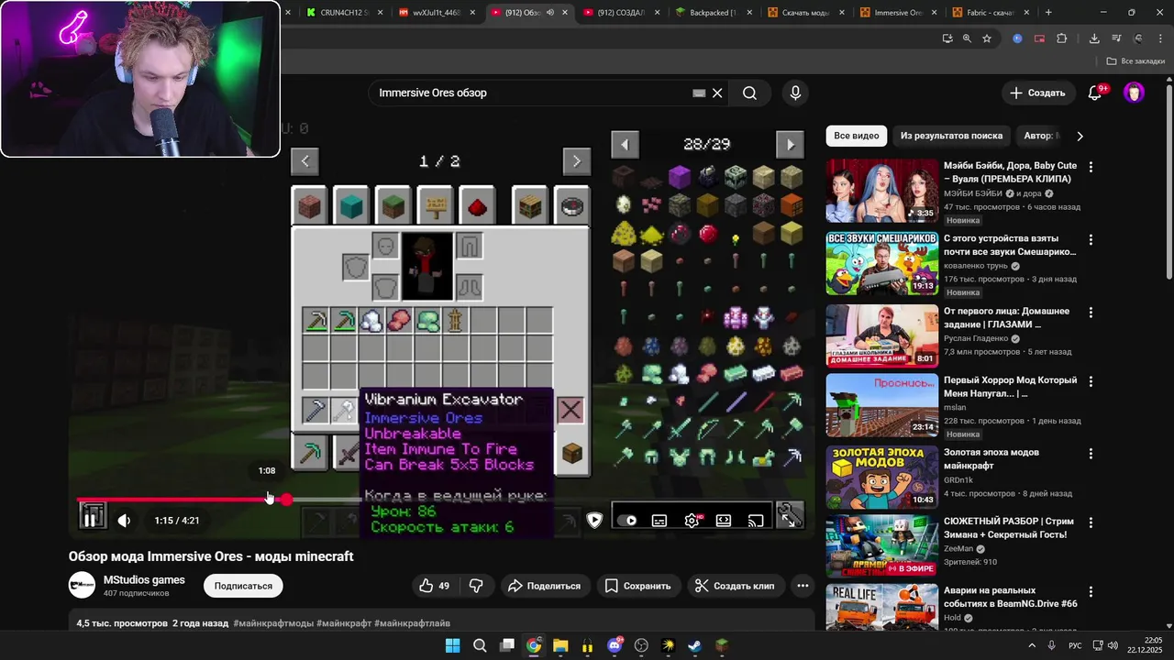1174x660 pixels.
Task: Switch to the Fabric - скачать browser tab
Action: point(989,13)
